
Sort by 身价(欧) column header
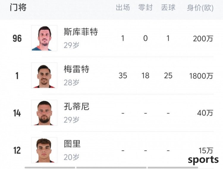[200, 8]
